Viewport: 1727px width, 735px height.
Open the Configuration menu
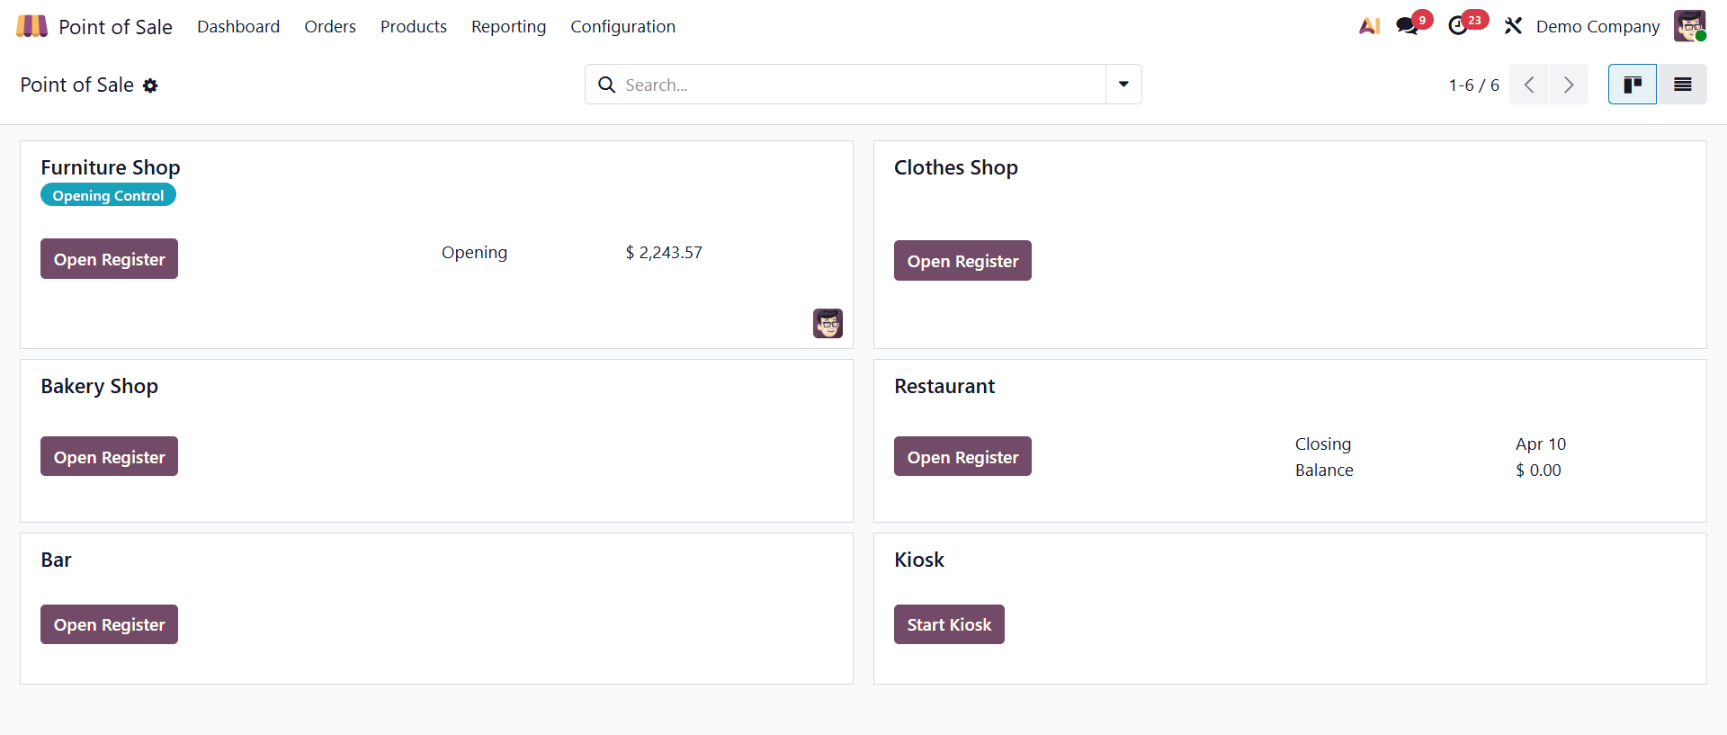pyautogui.click(x=622, y=26)
